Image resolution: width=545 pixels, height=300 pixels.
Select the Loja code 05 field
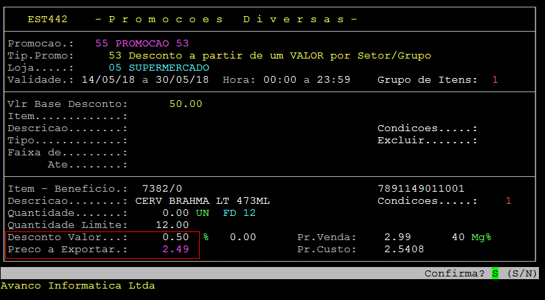[x=114, y=68]
